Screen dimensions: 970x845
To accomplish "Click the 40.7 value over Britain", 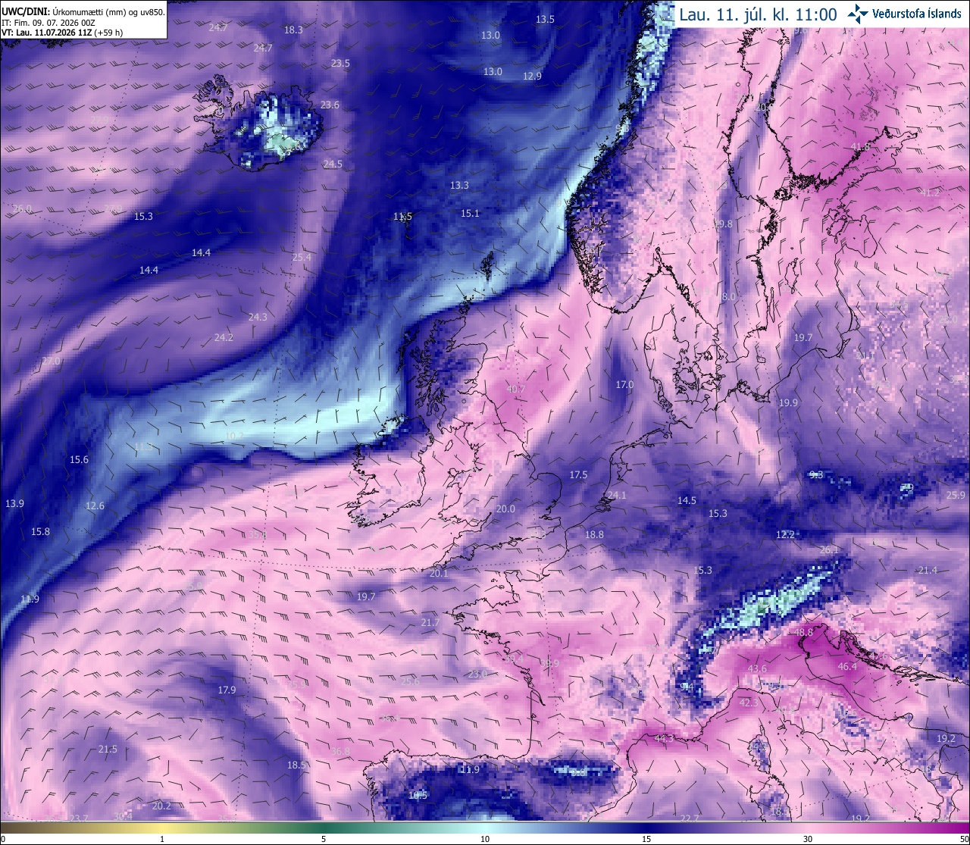I will [x=515, y=389].
